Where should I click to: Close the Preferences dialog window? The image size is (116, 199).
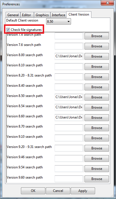click(108, 3)
